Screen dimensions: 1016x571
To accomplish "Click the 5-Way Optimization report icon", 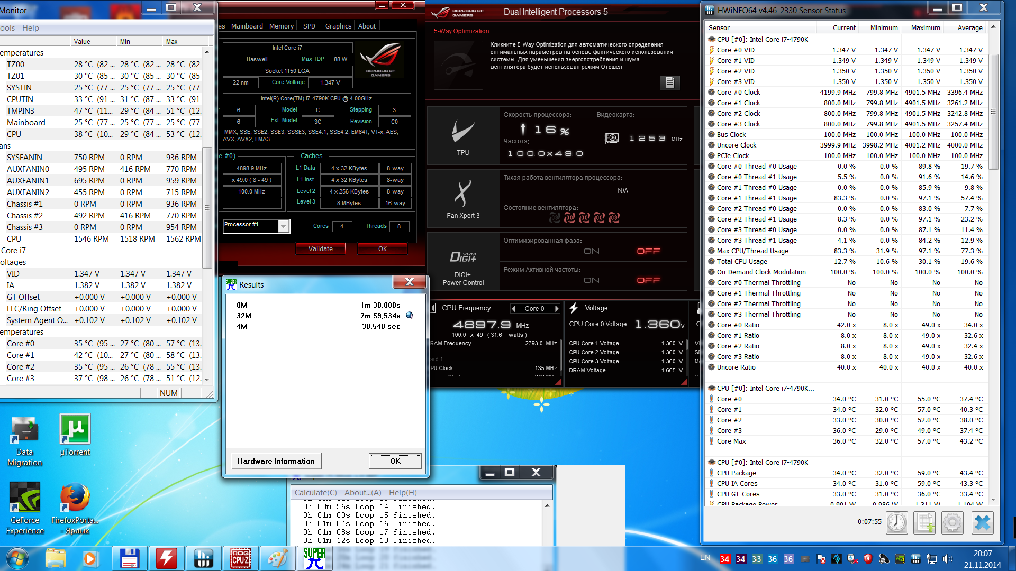I will coord(669,82).
